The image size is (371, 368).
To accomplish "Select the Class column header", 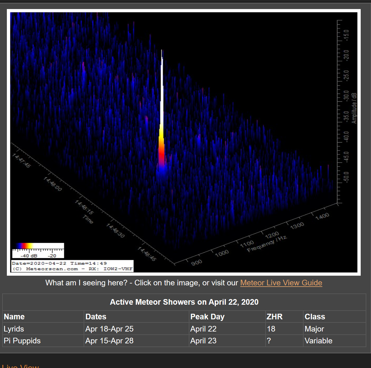I will click(315, 317).
